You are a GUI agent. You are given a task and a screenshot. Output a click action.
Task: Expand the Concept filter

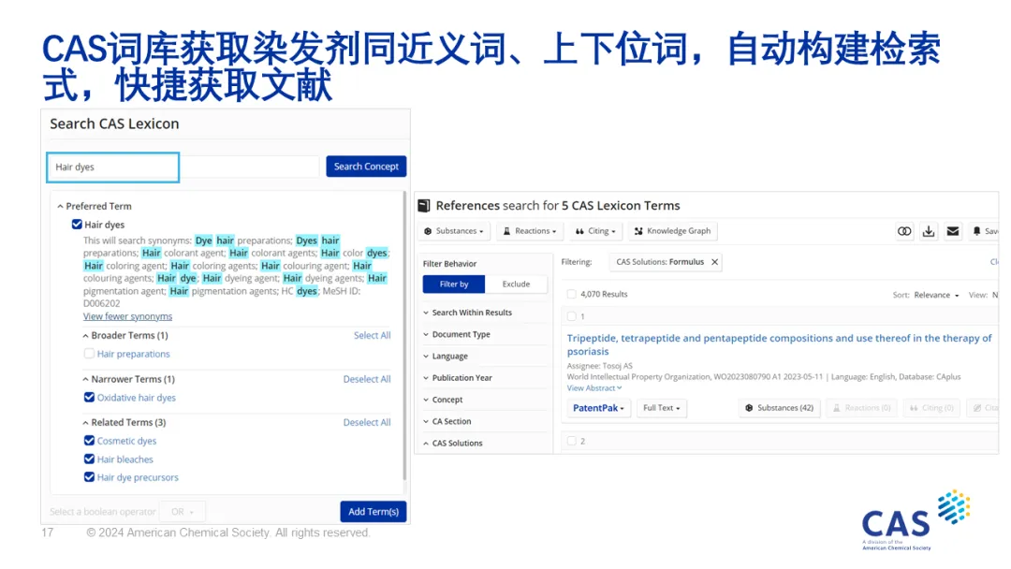tap(443, 400)
